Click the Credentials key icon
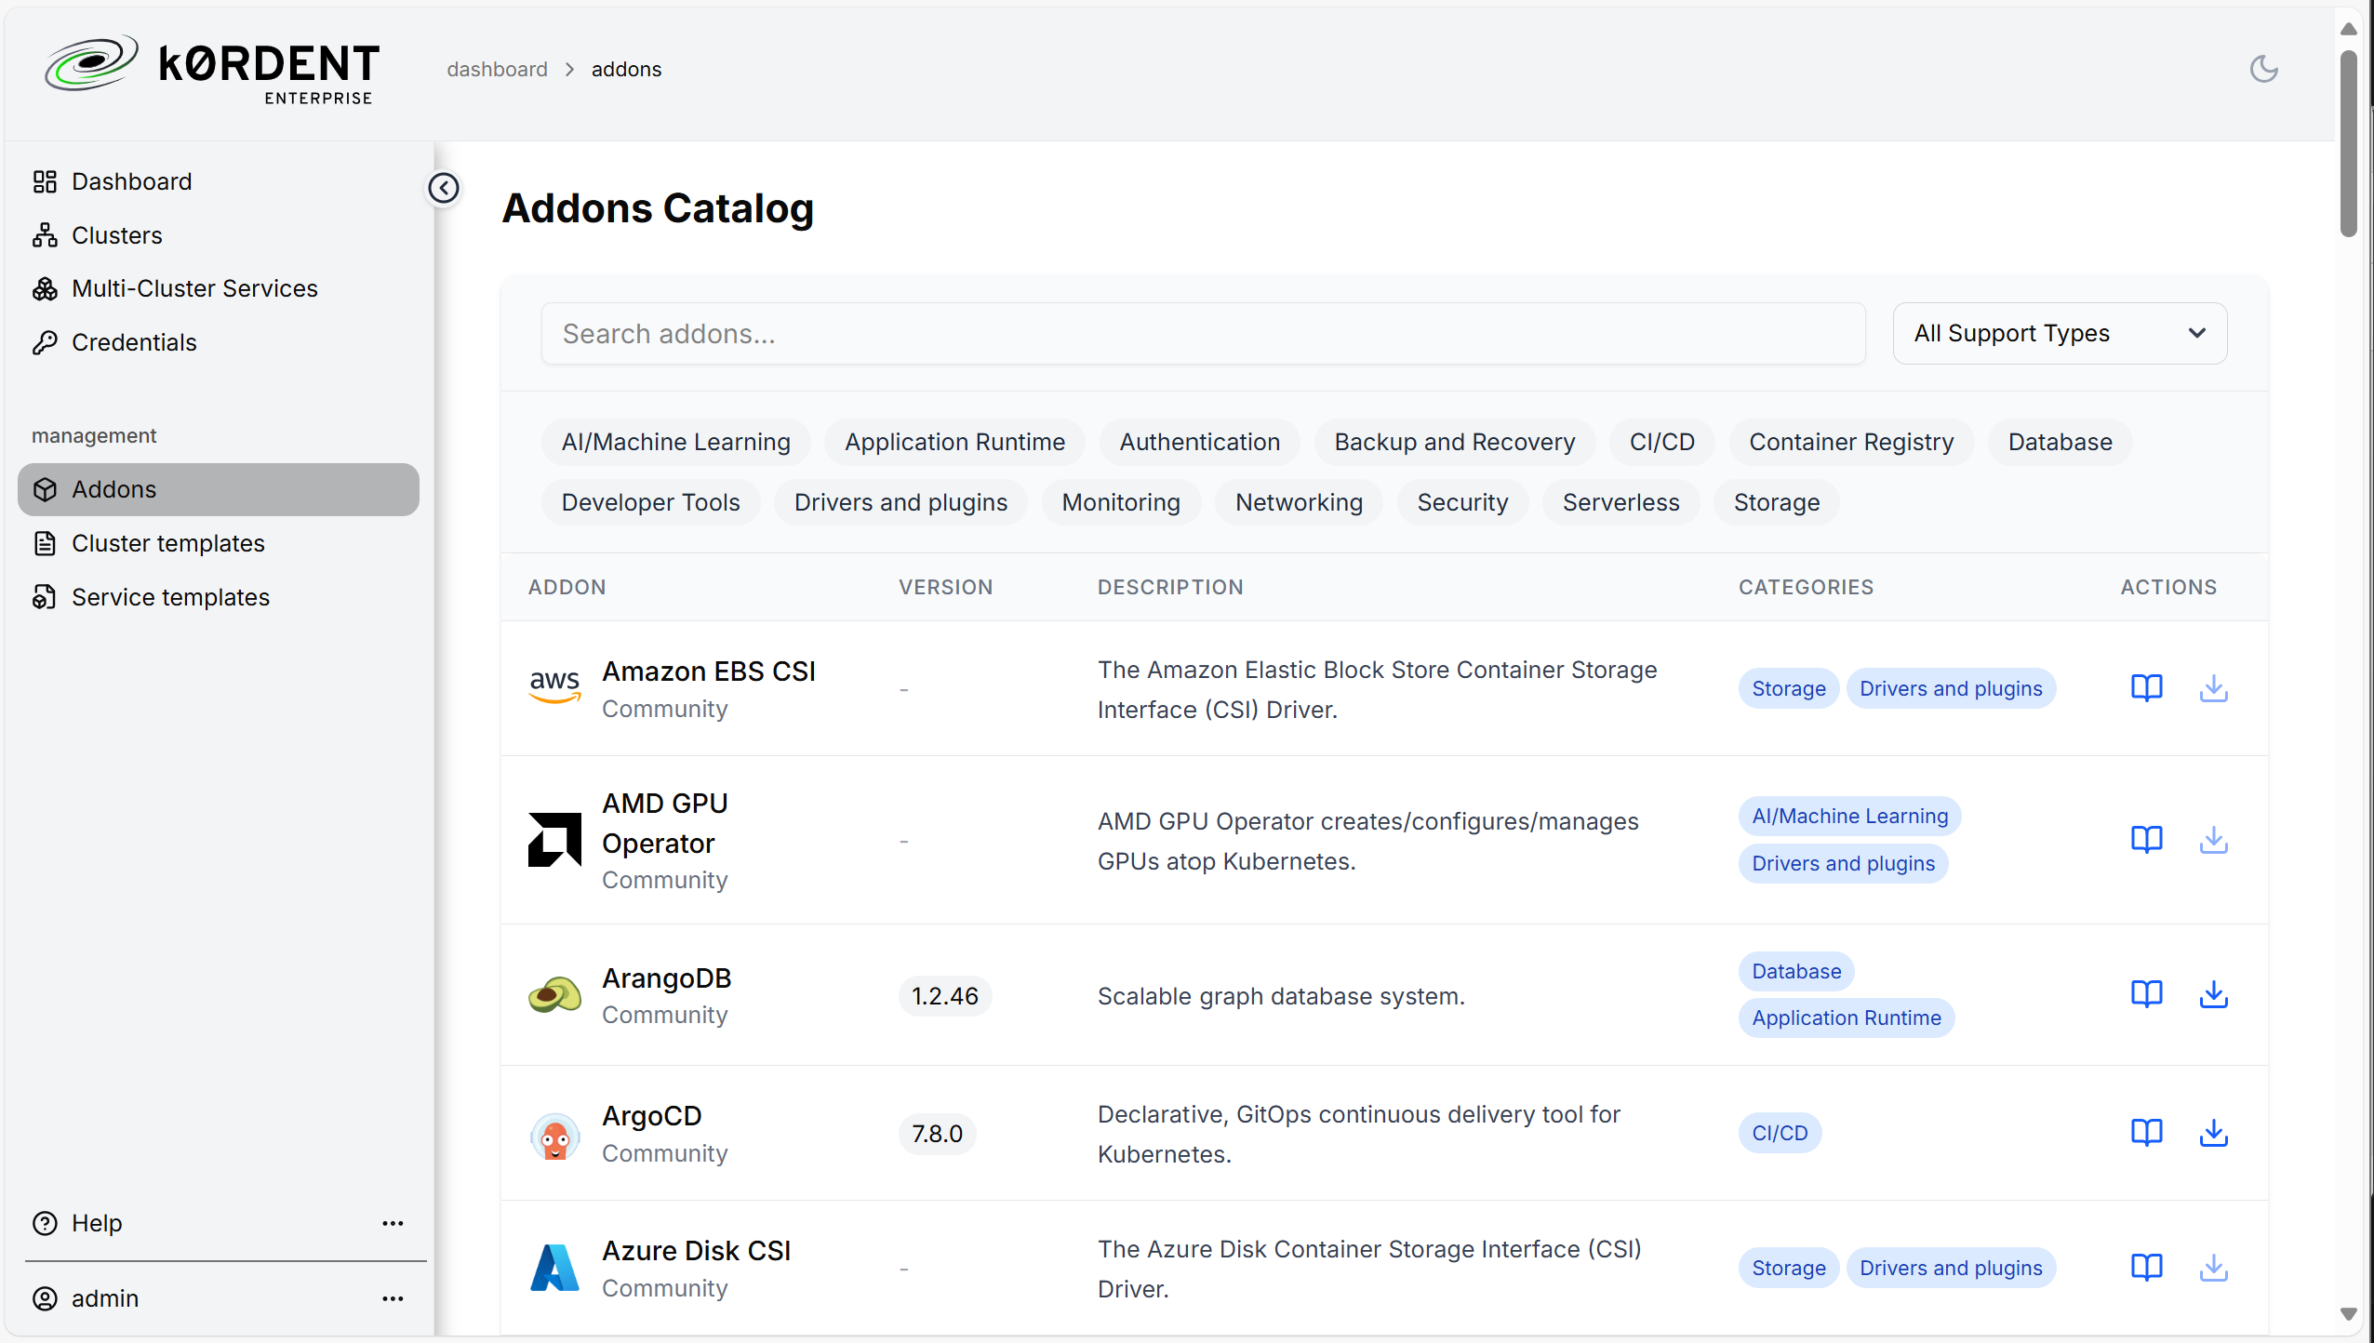The height and width of the screenshot is (1343, 2374). (45, 342)
